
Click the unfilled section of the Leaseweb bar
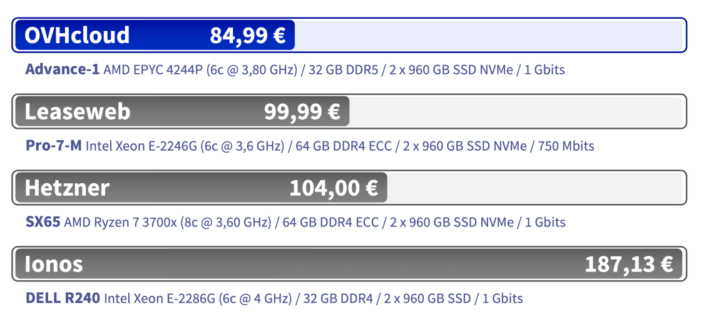tap(513, 112)
